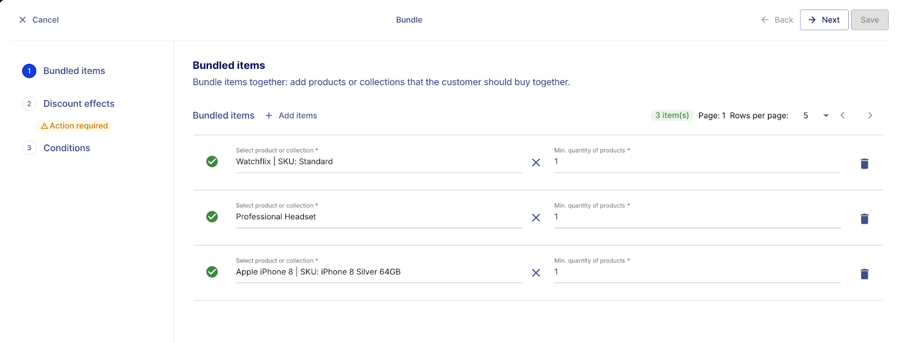Clear the Professional Headset selection
The image size is (897, 343).
pyautogui.click(x=536, y=218)
